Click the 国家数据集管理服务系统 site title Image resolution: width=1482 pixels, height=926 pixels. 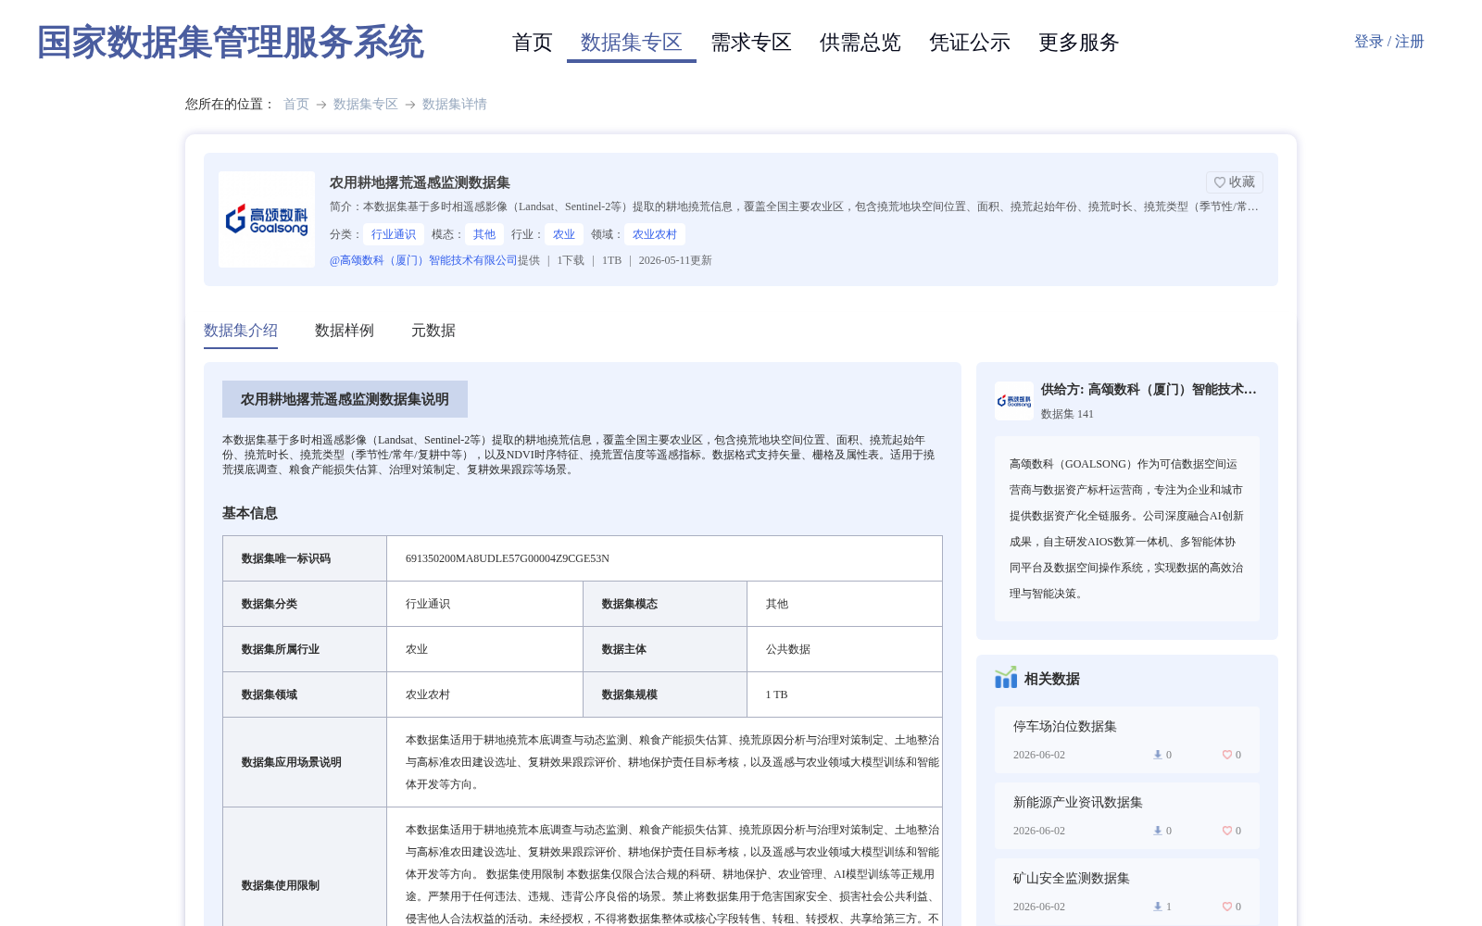pyautogui.click(x=231, y=43)
